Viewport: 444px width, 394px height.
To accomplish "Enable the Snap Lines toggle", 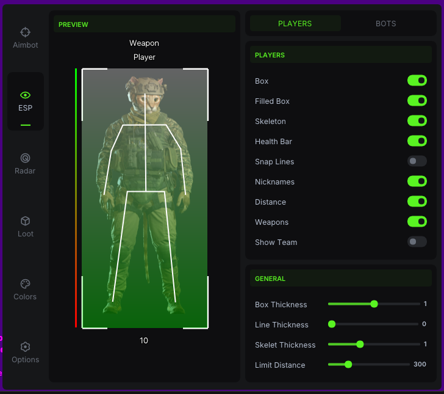I will (x=417, y=161).
